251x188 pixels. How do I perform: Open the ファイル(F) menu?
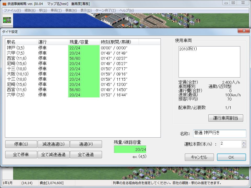tap(12, 10)
